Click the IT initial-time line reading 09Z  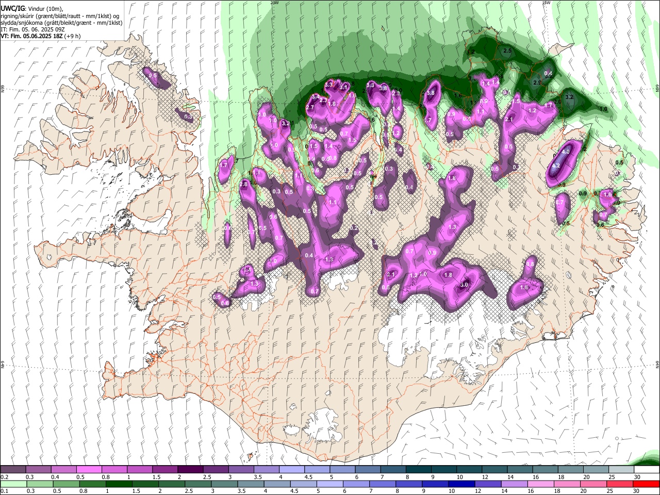[34, 29]
